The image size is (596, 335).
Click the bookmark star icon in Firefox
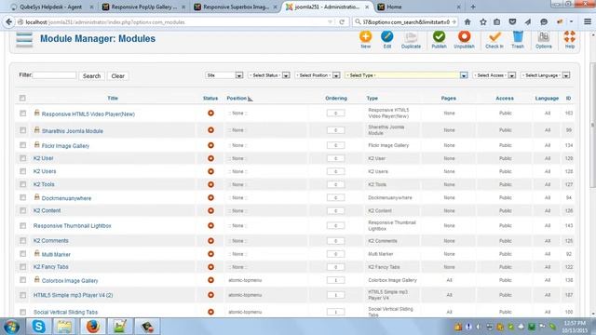(482, 22)
